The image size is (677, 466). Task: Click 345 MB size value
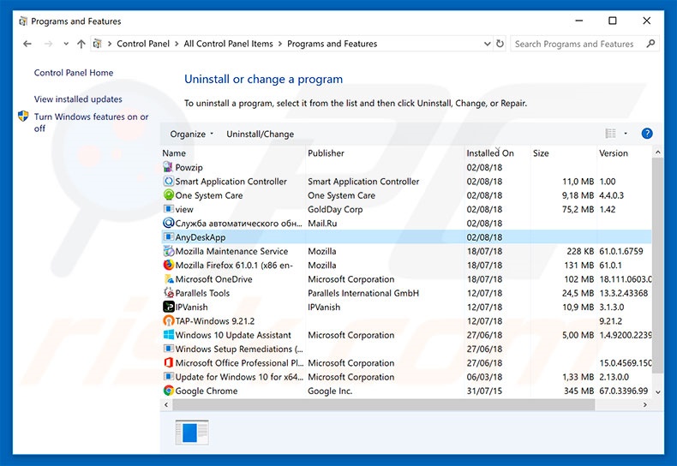click(578, 391)
